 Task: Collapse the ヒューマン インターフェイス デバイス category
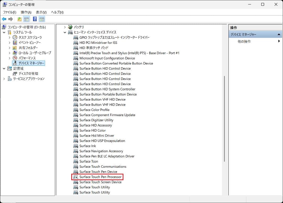65,32
